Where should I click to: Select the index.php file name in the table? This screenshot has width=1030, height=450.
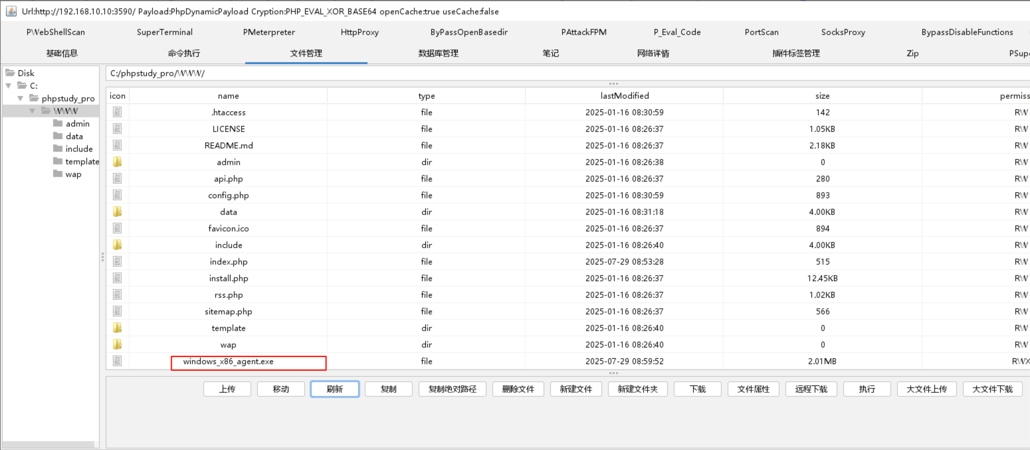pyautogui.click(x=229, y=262)
